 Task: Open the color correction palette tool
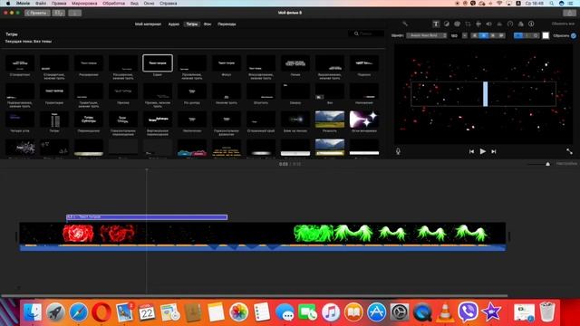tap(457, 24)
